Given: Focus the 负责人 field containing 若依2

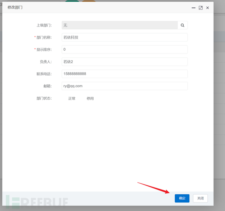Looking at the screenshot, I should point(125,62).
